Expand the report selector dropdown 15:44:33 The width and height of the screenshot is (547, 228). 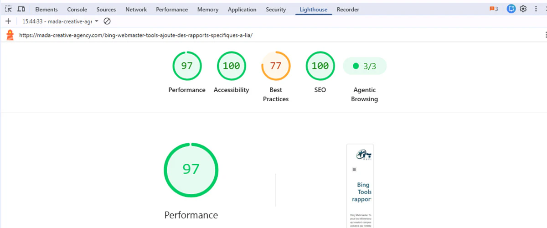tap(60, 21)
